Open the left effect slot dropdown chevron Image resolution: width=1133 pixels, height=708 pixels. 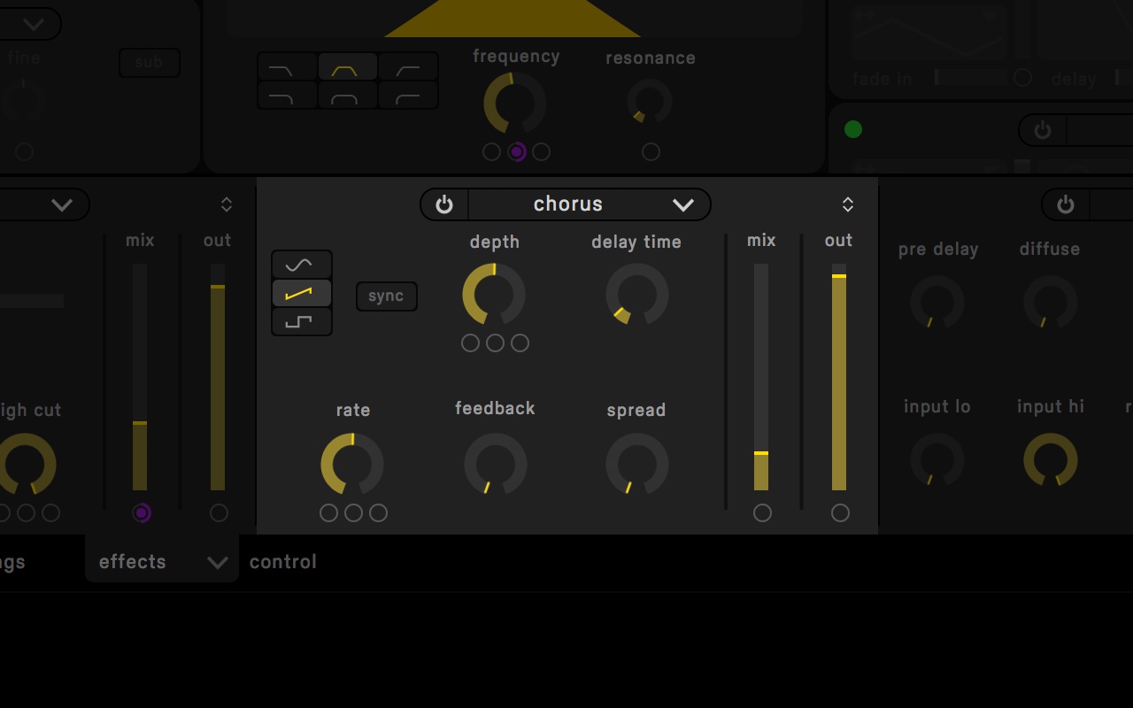(62, 204)
